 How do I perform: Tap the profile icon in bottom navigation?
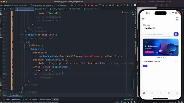(x=177, y=93)
